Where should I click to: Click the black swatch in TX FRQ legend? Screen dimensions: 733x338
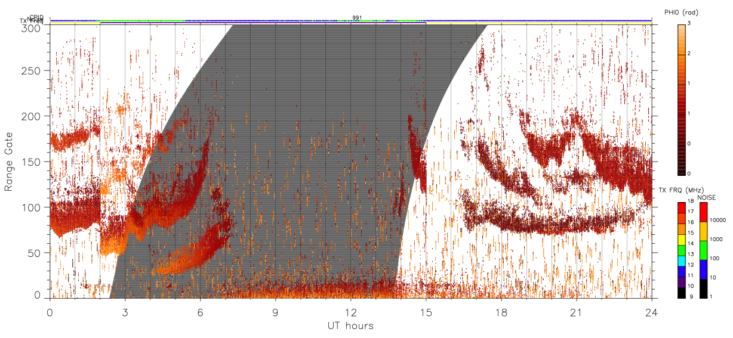682,292
